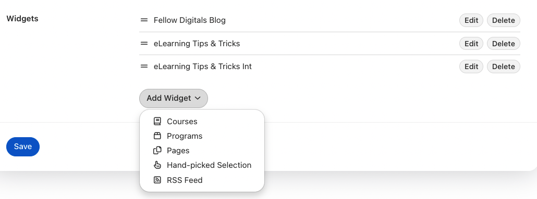
Task: Delete the eLearning Tips & Tricks widget
Action: coord(504,43)
